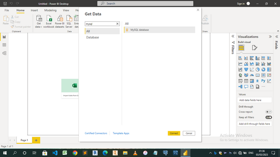The image size is (280, 157).
Task: Click Sign in at top right
Action: [241, 4]
